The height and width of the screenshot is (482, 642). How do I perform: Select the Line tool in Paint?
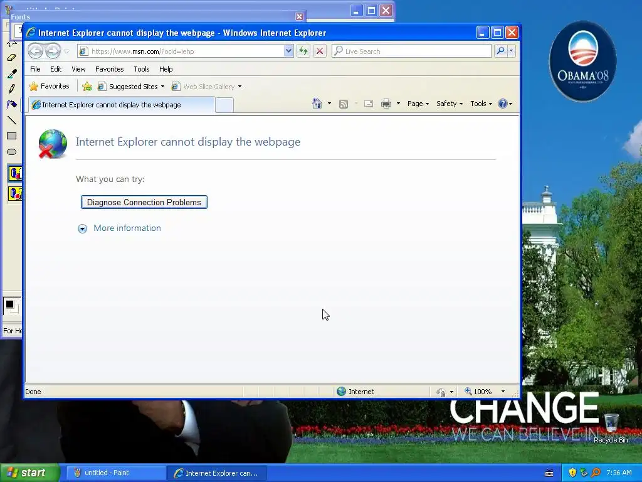point(12,120)
